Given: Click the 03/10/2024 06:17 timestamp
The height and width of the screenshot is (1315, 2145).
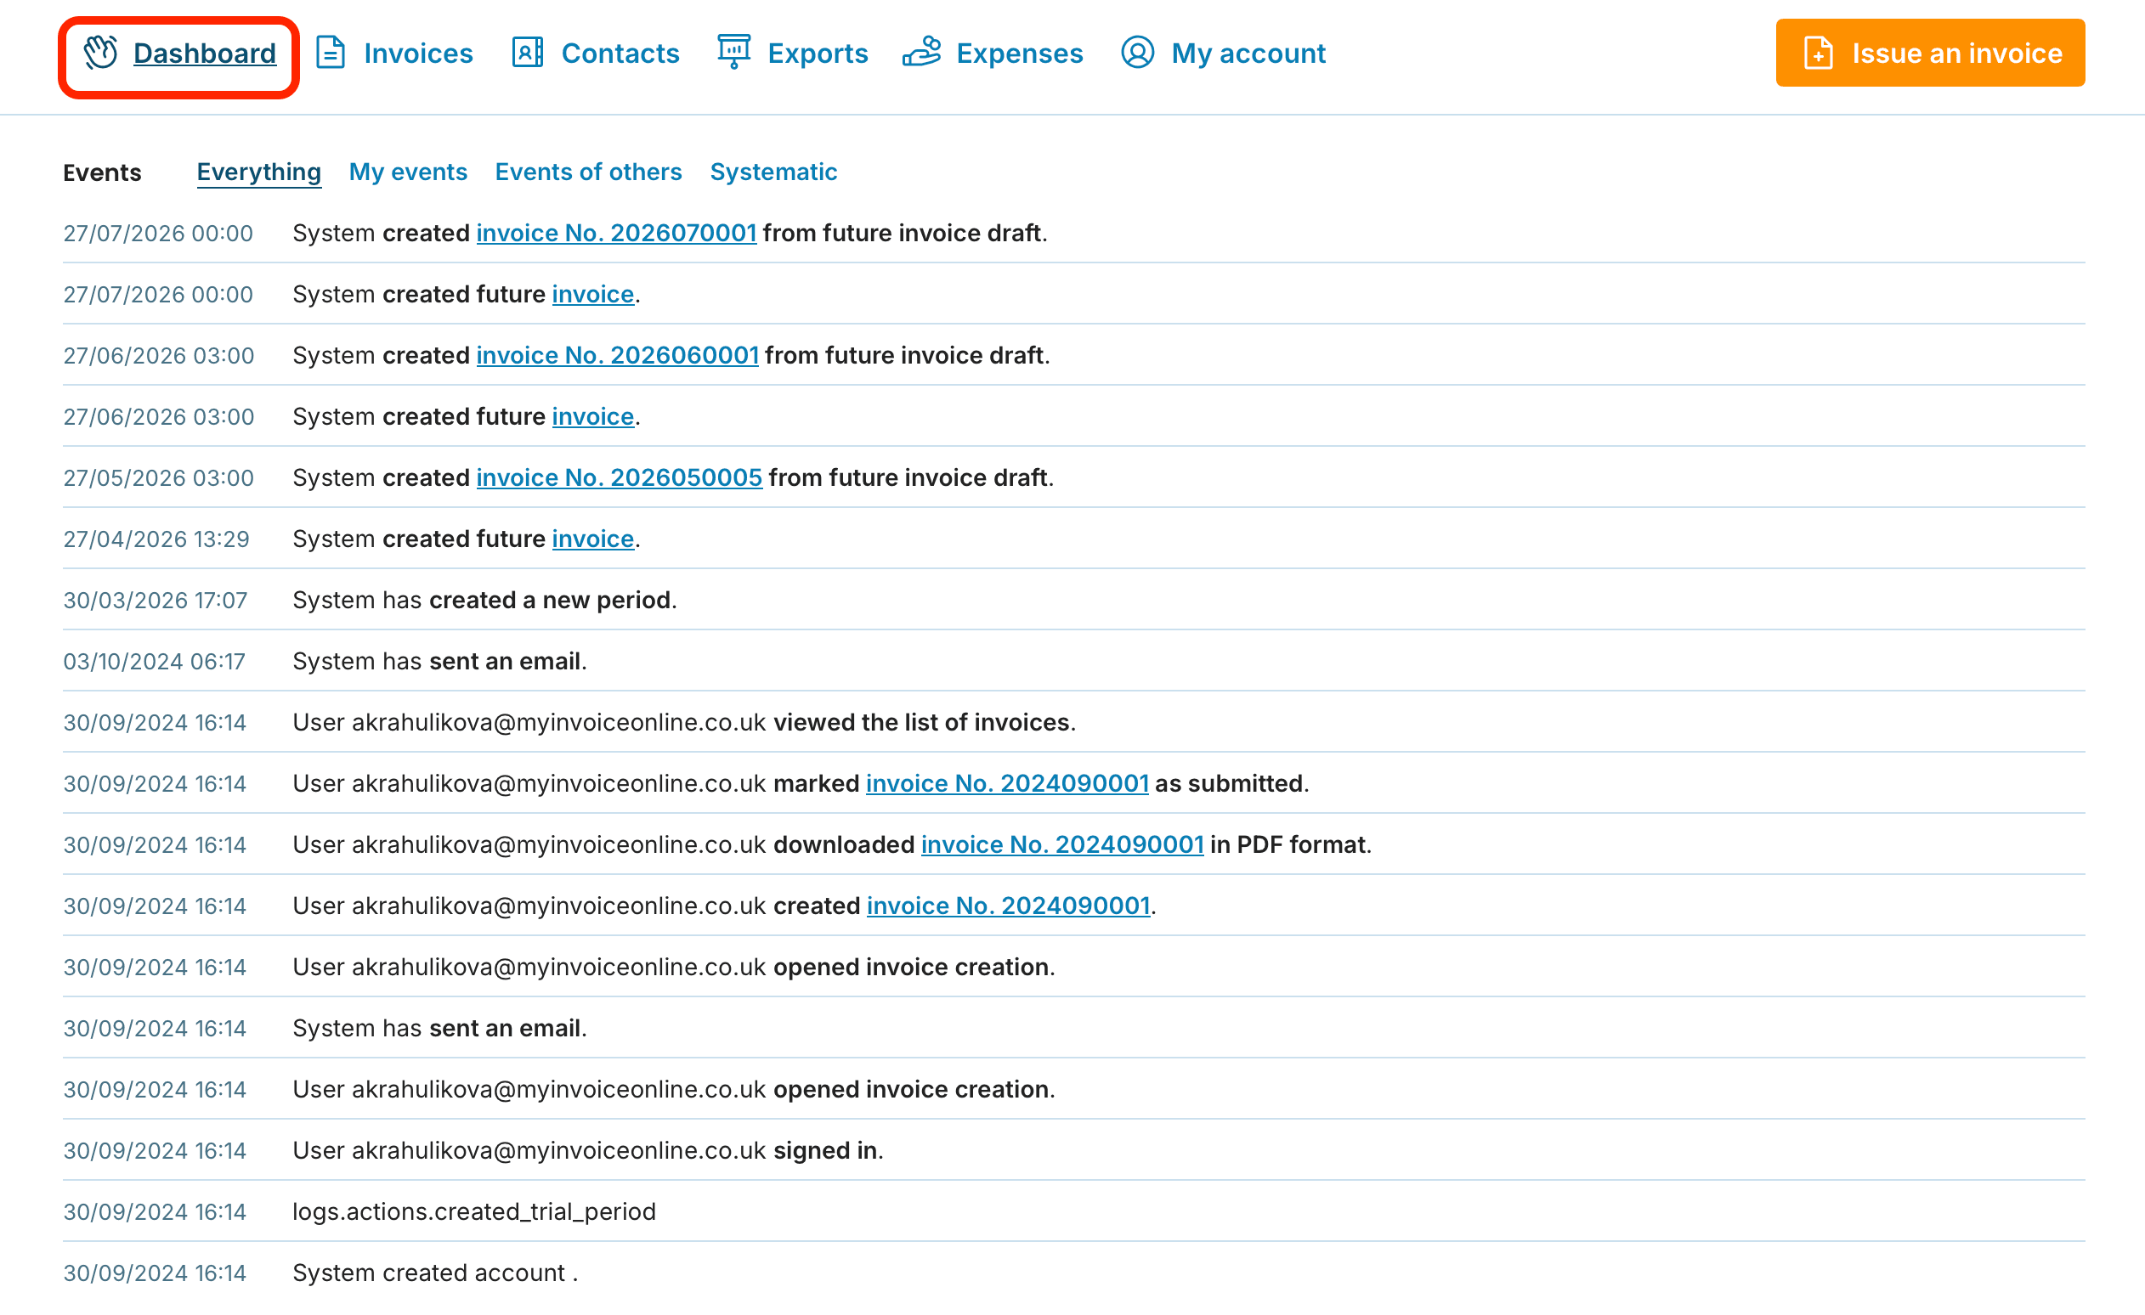Looking at the screenshot, I should coord(154,662).
